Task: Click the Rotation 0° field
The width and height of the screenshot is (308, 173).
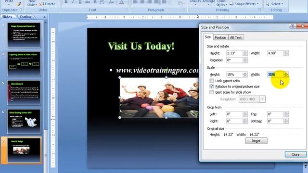Action: (234, 60)
